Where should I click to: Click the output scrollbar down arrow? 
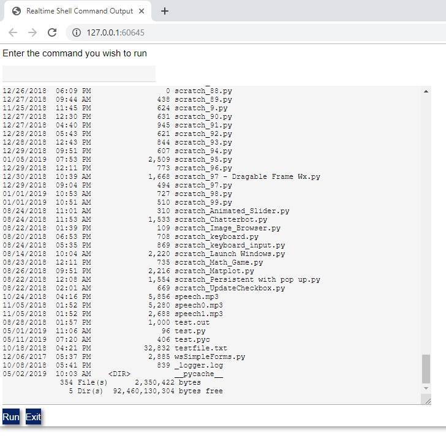click(x=426, y=388)
